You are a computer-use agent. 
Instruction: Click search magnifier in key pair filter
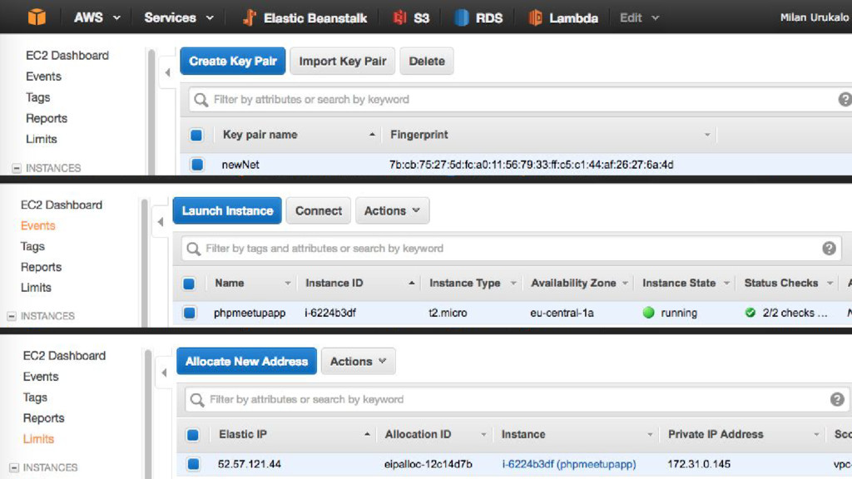(201, 100)
